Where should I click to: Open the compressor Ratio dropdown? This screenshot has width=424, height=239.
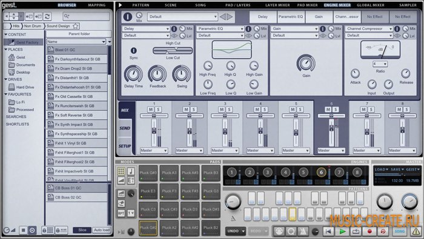point(380,64)
